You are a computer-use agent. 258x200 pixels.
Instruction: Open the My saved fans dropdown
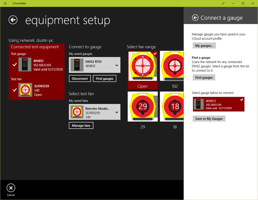pyautogui.click(x=94, y=112)
